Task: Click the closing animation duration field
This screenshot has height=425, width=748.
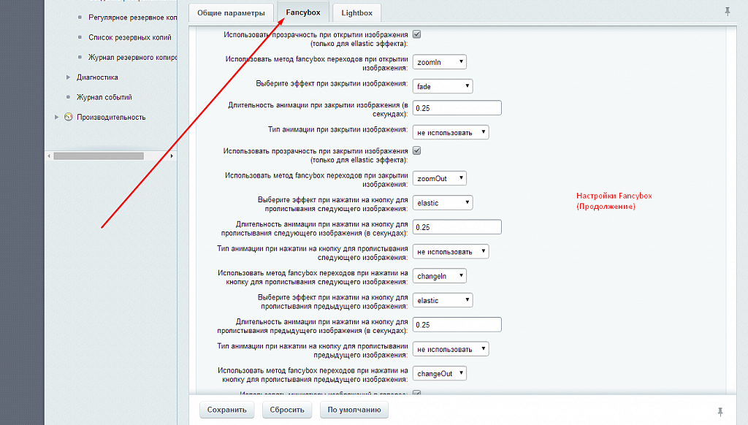Action: coord(457,108)
